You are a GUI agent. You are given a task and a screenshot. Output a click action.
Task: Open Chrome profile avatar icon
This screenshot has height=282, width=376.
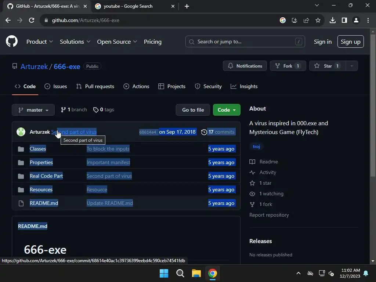point(356,21)
